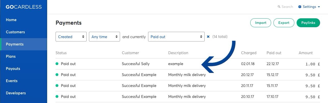Image resolution: width=328 pixels, height=103 pixels.
Task: Click the GoCardless logo
Action: click(x=24, y=7)
